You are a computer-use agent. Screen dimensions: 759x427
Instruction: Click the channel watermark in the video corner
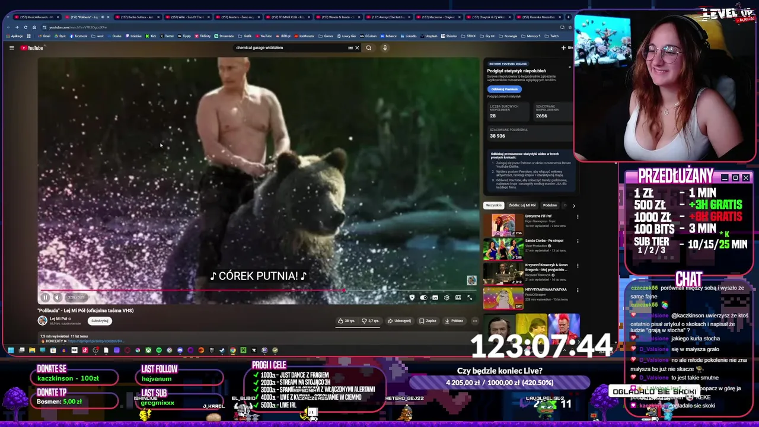pos(471,281)
